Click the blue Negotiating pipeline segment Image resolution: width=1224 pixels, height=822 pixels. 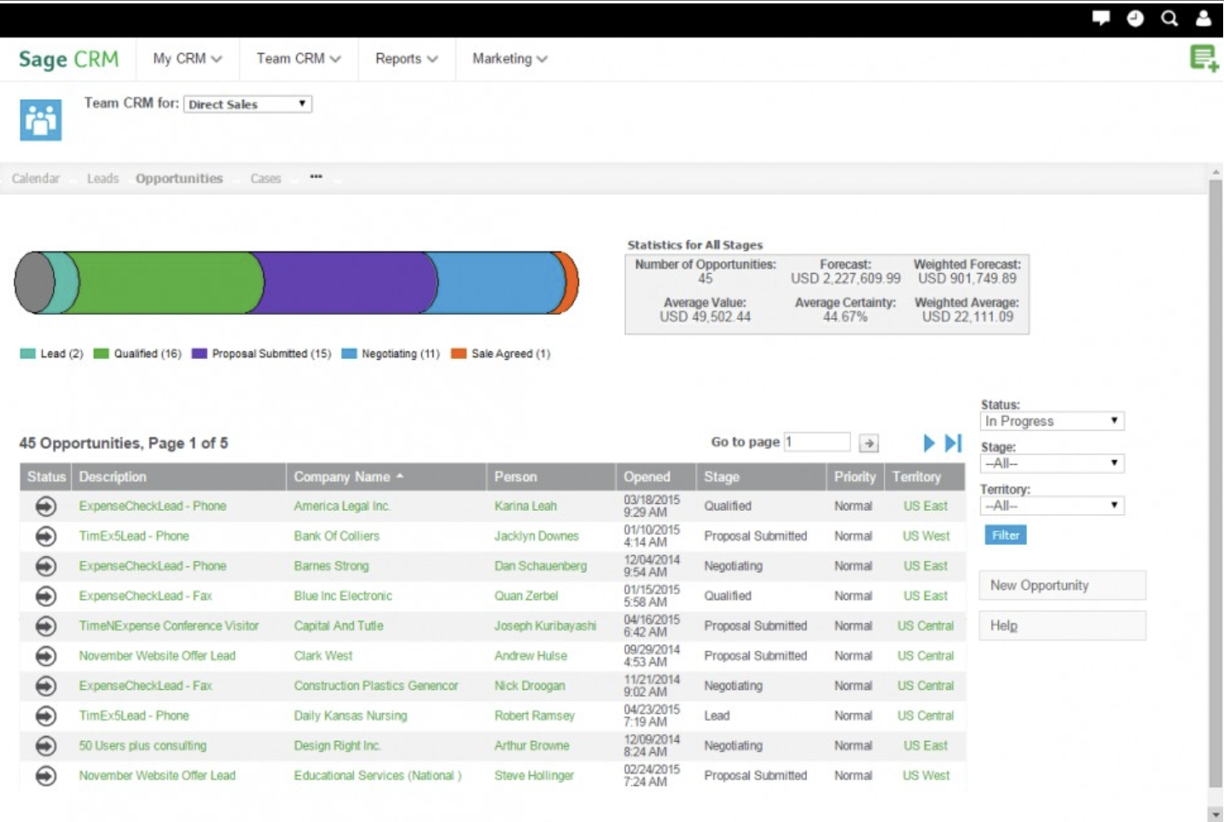499,282
